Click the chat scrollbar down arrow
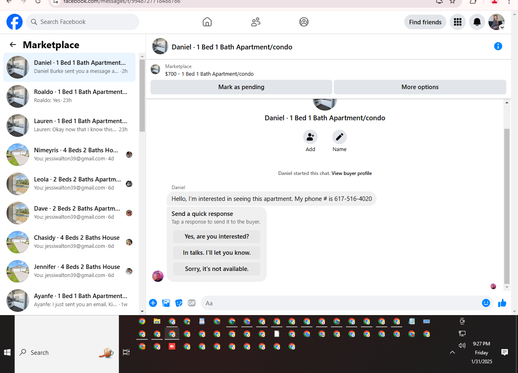518x373 pixels. tap(507, 287)
